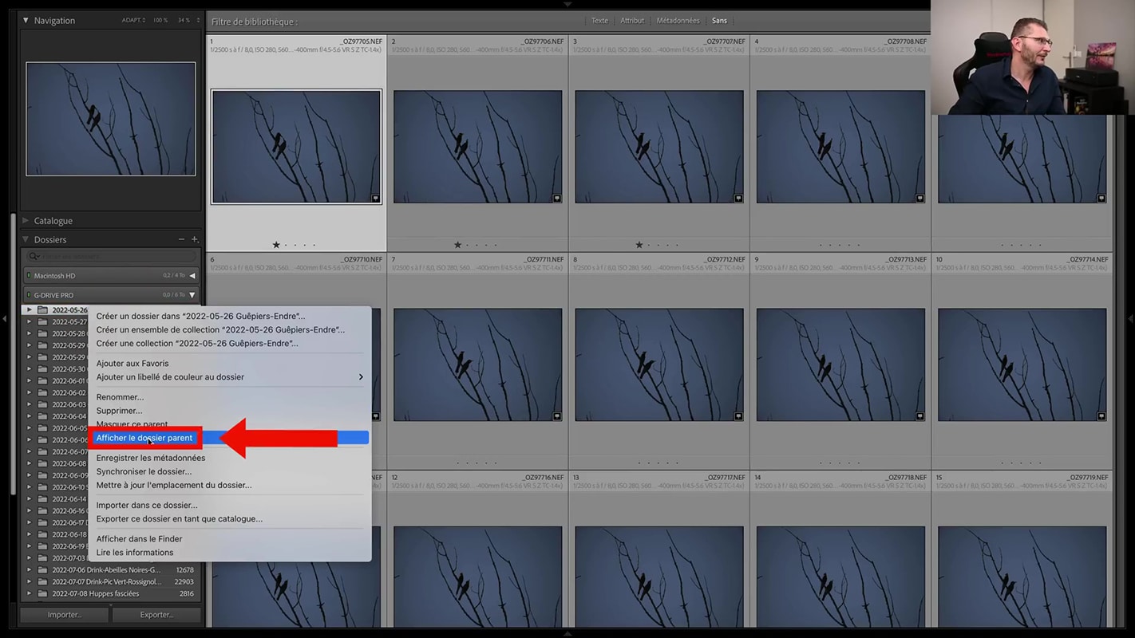Select 'Importer dans ce dossier...'
This screenshot has width=1135, height=638.
click(x=147, y=506)
